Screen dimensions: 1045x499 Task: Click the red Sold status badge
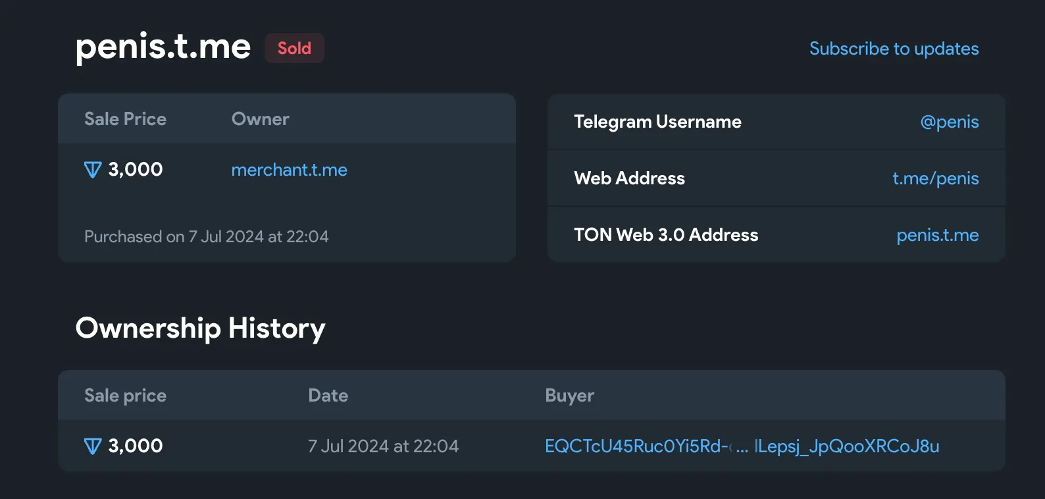[294, 48]
